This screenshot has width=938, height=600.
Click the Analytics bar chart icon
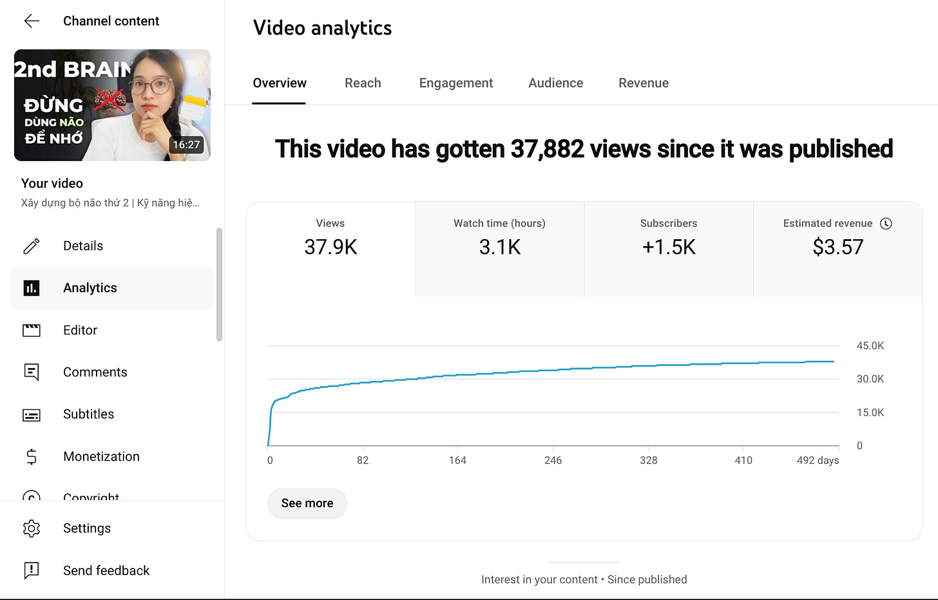point(32,288)
